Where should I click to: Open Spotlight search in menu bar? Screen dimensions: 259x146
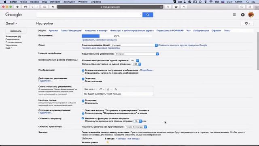click(x=247, y=2)
